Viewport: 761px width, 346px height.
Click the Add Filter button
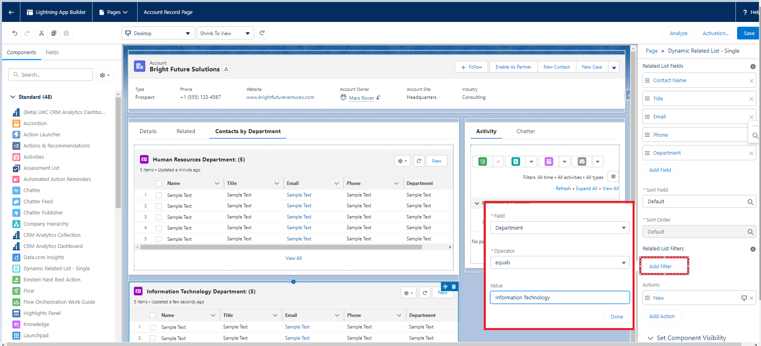pos(660,266)
